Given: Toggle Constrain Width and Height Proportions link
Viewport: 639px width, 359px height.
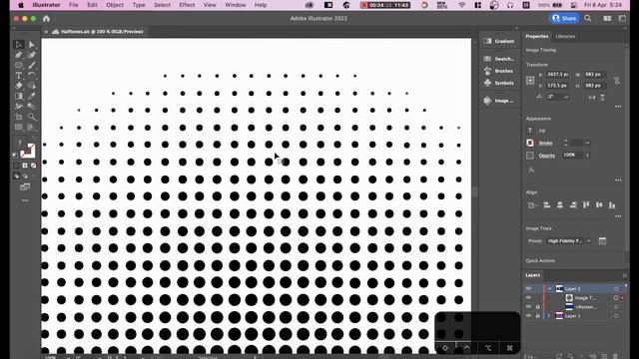Looking at the screenshot, I should 617,81.
